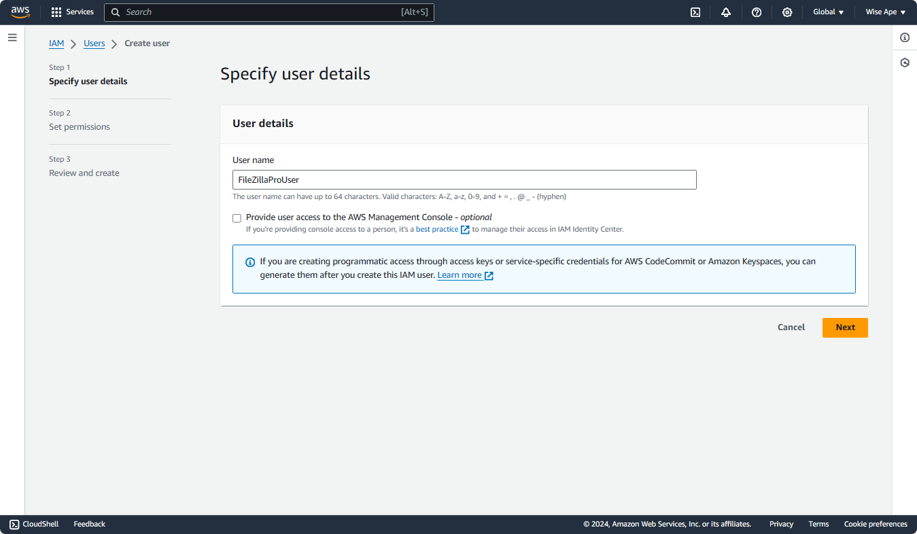
Task: Click the CloudShell icon in footer
Action: click(x=14, y=524)
